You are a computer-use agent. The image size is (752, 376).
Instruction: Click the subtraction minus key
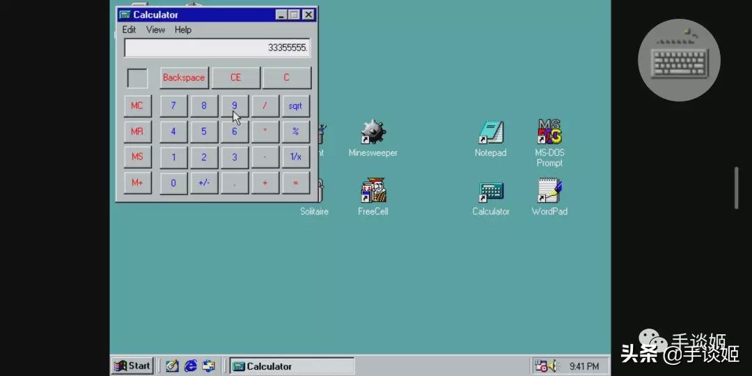(265, 157)
